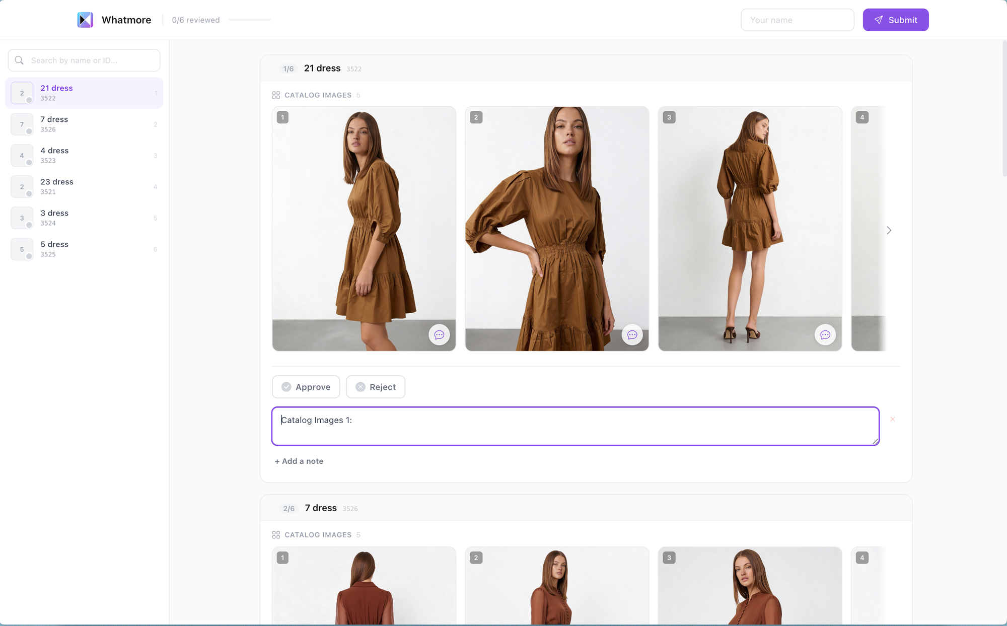Click the 7 dress thumbnail badge in sidebar
Image resolution: width=1007 pixels, height=626 pixels.
click(x=22, y=124)
